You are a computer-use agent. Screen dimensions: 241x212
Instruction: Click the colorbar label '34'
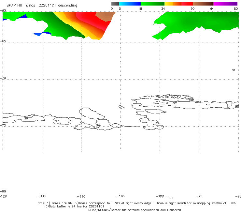coord(163,8)
